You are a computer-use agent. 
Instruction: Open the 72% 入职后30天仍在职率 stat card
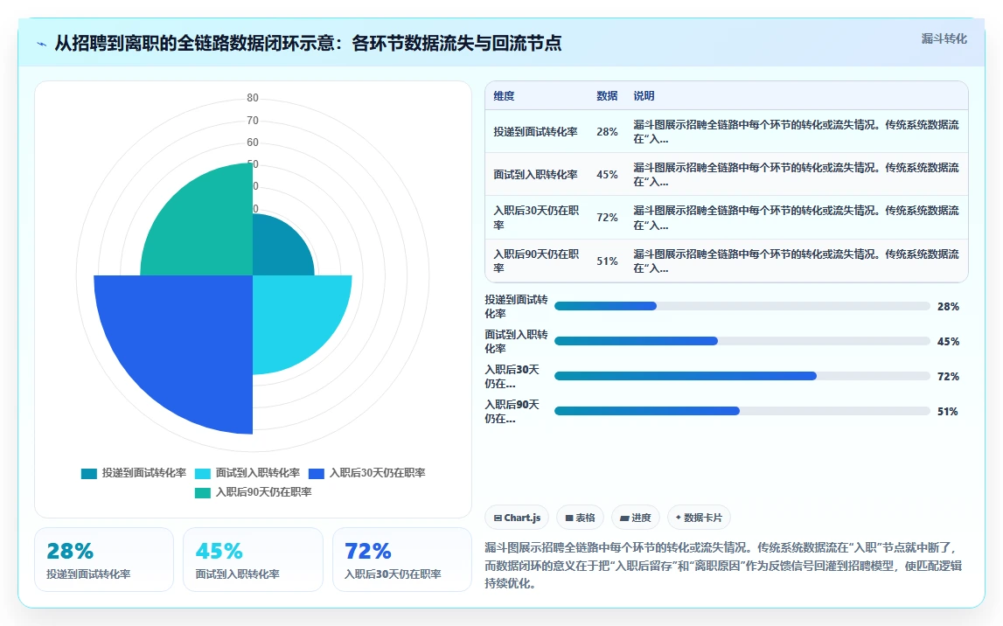click(401, 560)
